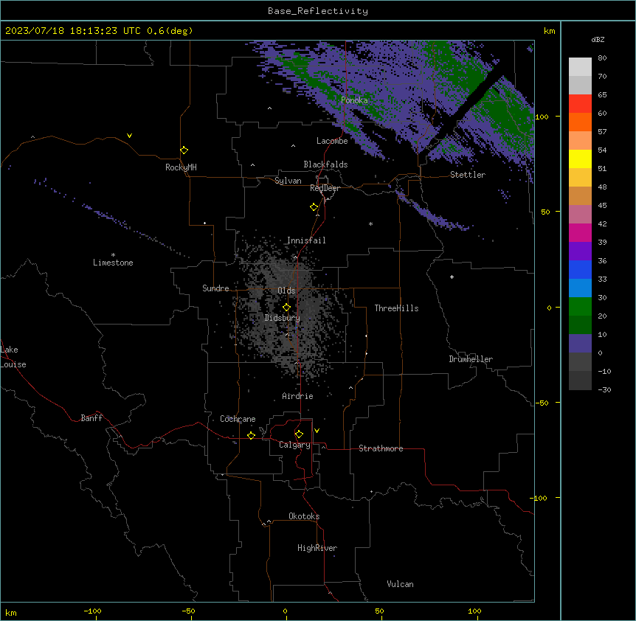Image resolution: width=636 pixels, height=621 pixels.
Task: Click the yellow marker at Calgary
Action: [x=300, y=434]
